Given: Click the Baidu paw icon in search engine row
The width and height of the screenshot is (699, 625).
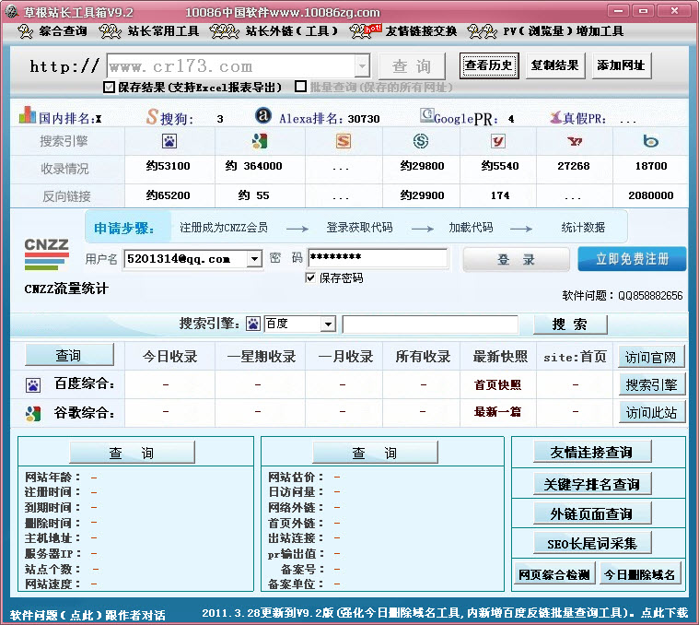Looking at the screenshot, I should (x=169, y=141).
